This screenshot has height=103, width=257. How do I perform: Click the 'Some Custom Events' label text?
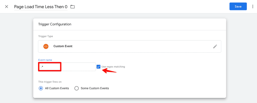95,88
